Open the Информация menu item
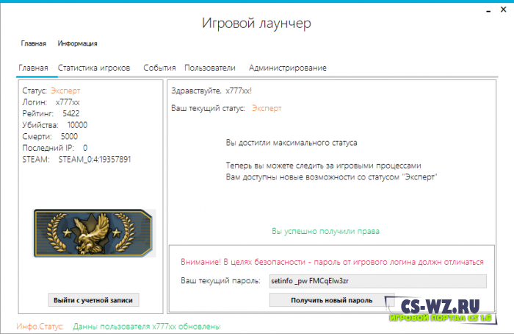Image resolution: width=514 pixels, height=334 pixels. (x=77, y=43)
